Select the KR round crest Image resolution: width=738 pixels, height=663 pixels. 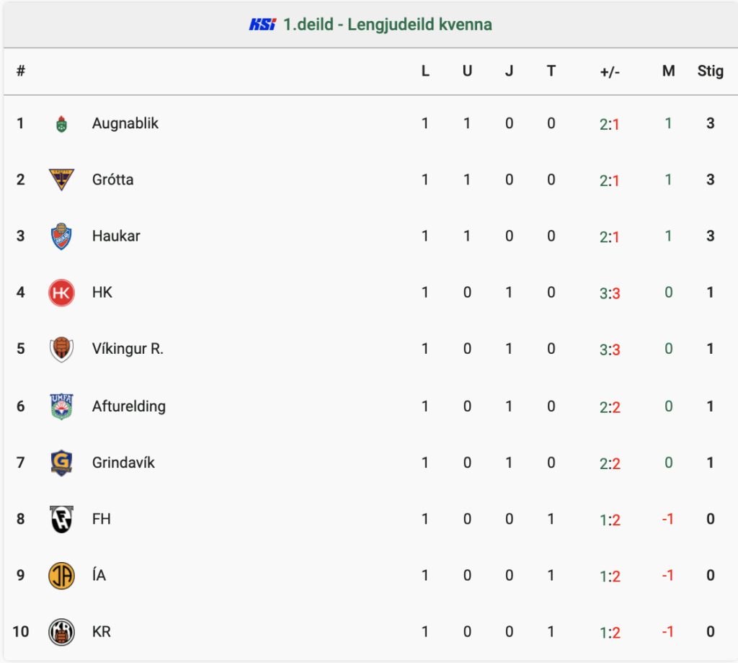click(x=62, y=632)
